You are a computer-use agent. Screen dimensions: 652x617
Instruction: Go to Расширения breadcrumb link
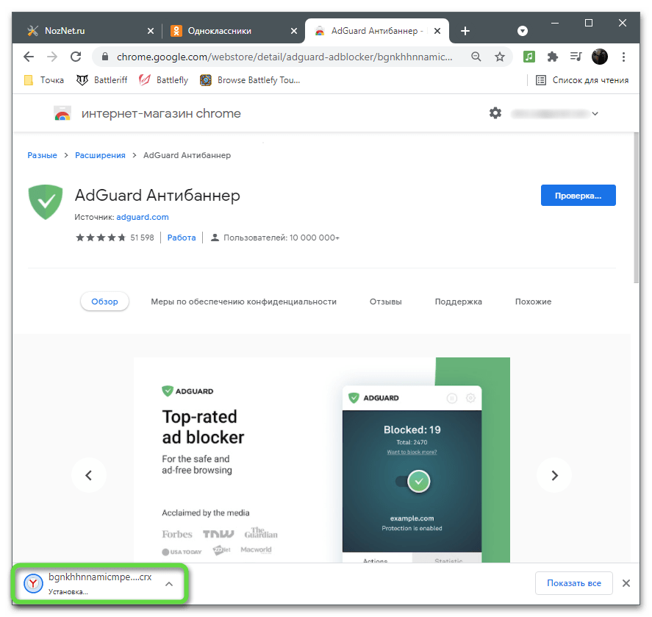(100, 155)
